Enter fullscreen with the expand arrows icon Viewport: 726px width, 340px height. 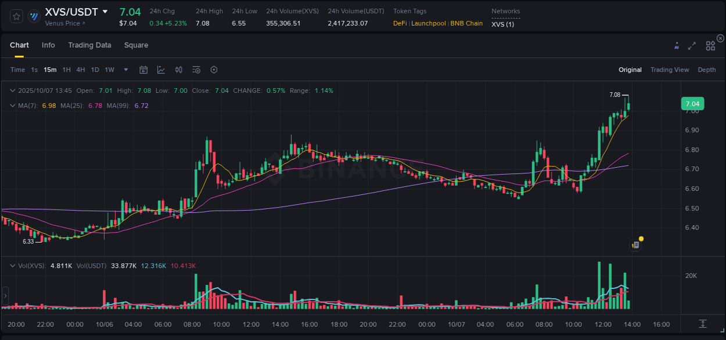[692, 45]
